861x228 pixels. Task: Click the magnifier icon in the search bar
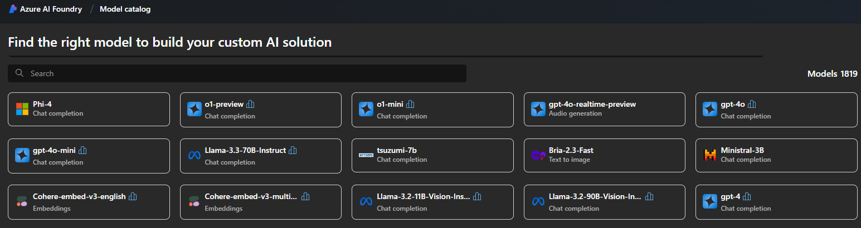20,73
